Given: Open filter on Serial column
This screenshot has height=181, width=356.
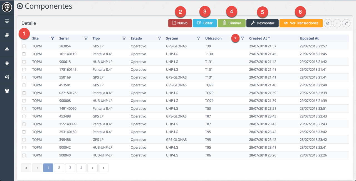Looking at the screenshot, I should 86,38.
